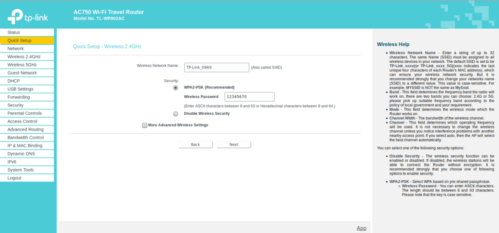Open the DHCP menu section
Viewport: 499px width, 233px height.
coord(14,81)
